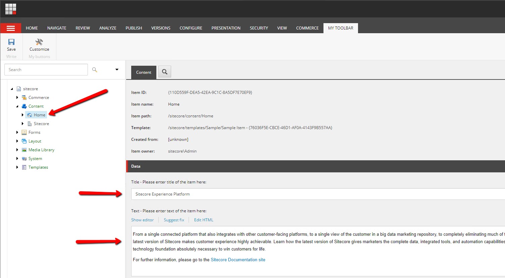This screenshot has width=505, height=278.
Task: Select the Home label in the tree
Action: (x=40, y=115)
